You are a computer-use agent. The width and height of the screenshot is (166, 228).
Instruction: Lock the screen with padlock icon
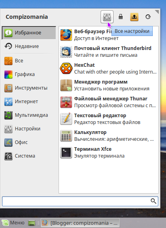121,17
